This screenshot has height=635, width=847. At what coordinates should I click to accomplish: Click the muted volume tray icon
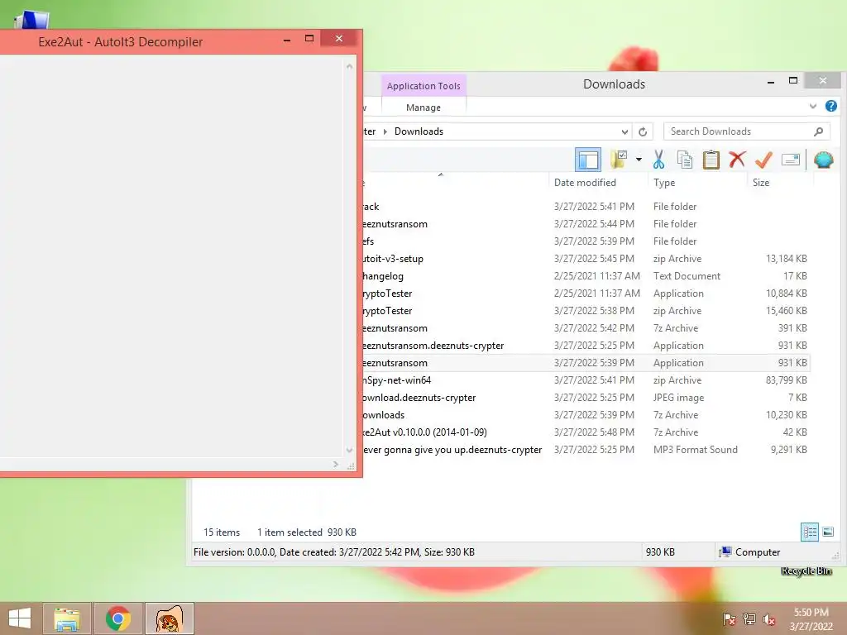point(769,619)
